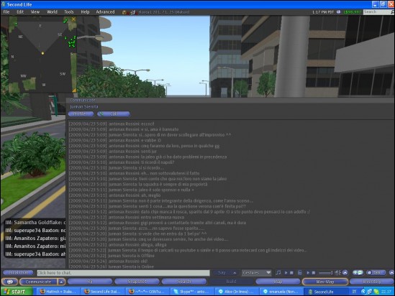The height and width of the screenshot is (296, 395).
Task: Click the Communicate toolbar button
Action: [38, 282]
